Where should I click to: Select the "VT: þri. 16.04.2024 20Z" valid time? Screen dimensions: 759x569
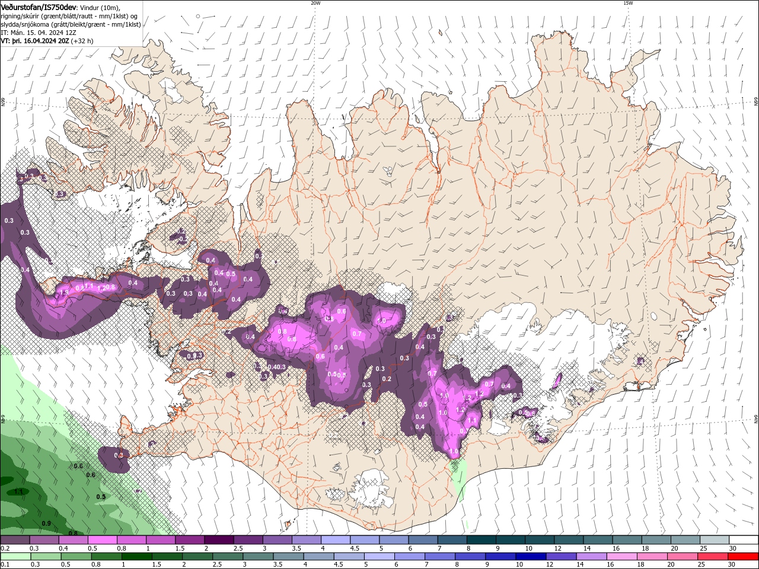[35, 41]
